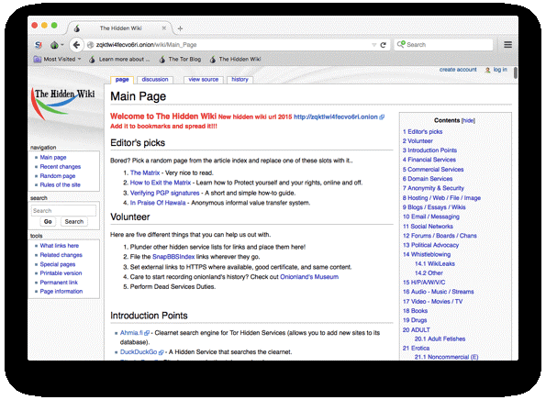Open How to Exit the Matrix link

(x=161, y=183)
